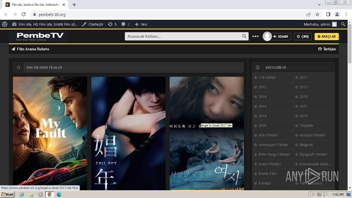Click the ADMIN button
The width and height of the screenshot is (352, 198).
(x=281, y=37)
